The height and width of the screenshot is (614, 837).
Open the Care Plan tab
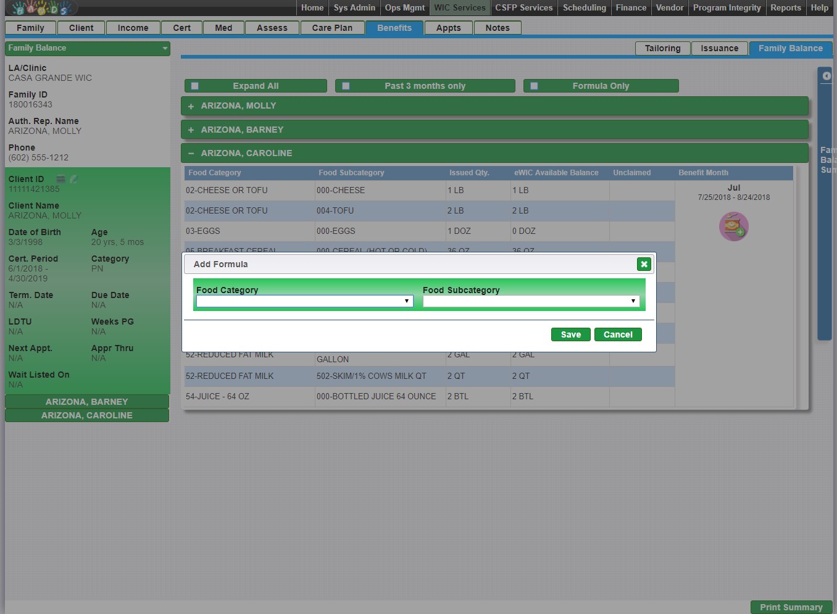click(x=332, y=28)
